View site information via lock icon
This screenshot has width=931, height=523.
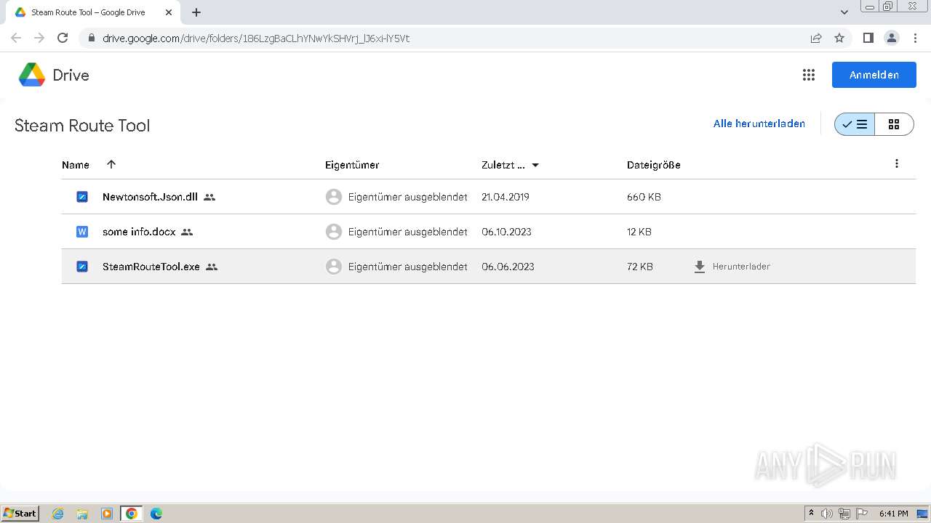click(x=91, y=38)
